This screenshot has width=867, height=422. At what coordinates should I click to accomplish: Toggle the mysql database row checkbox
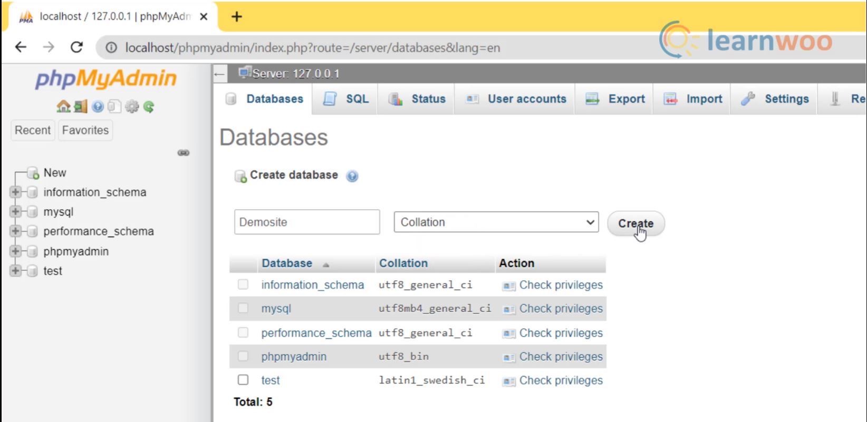click(243, 308)
